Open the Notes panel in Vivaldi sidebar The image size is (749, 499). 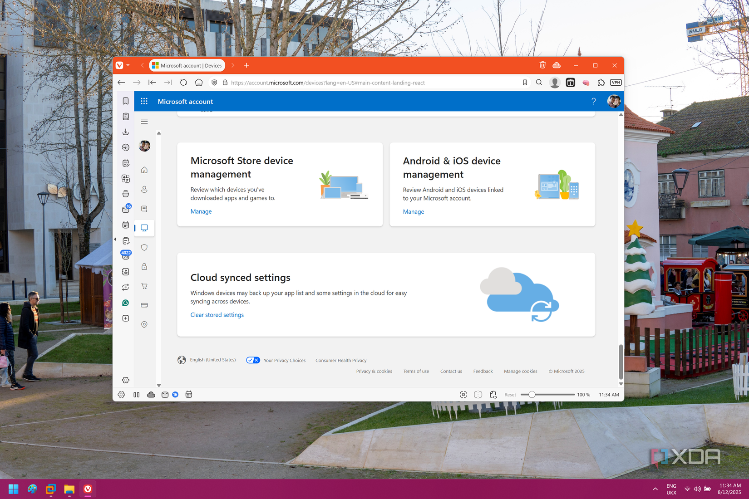pyautogui.click(x=126, y=162)
